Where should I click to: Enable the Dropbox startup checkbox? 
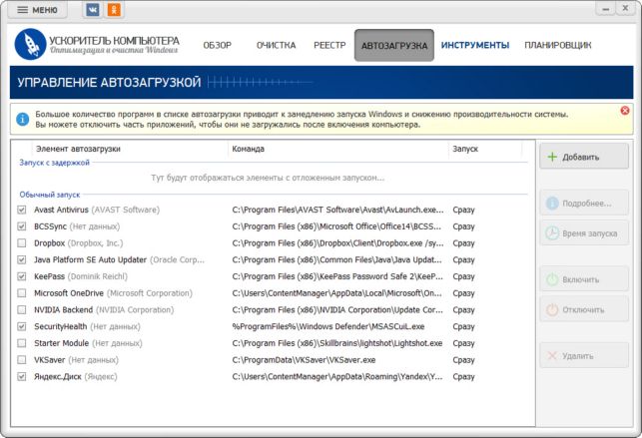pyautogui.click(x=22, y=243)
